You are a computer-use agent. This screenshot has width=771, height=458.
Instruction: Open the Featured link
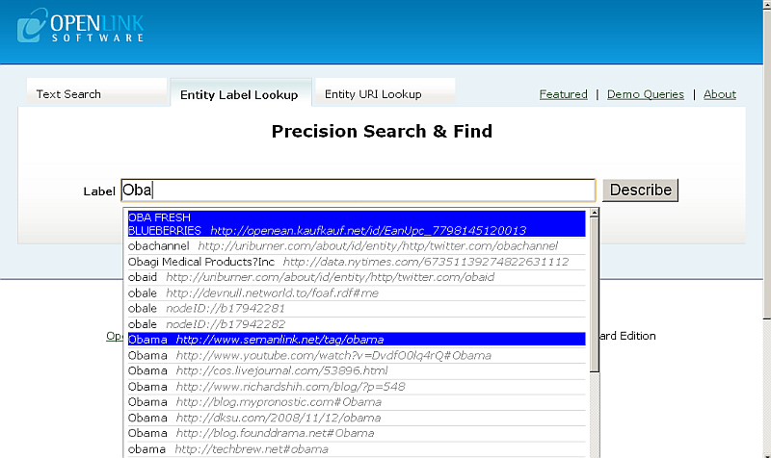(x=563, y=94)
